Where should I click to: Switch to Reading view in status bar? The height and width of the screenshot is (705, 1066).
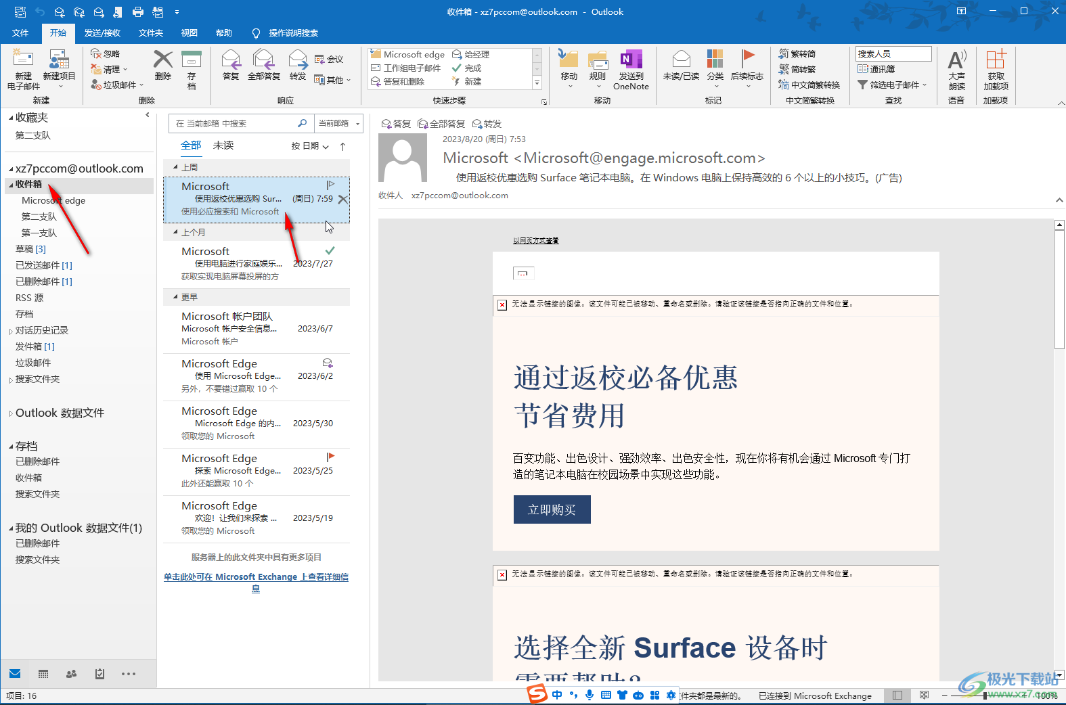click(x=925, y=696)
